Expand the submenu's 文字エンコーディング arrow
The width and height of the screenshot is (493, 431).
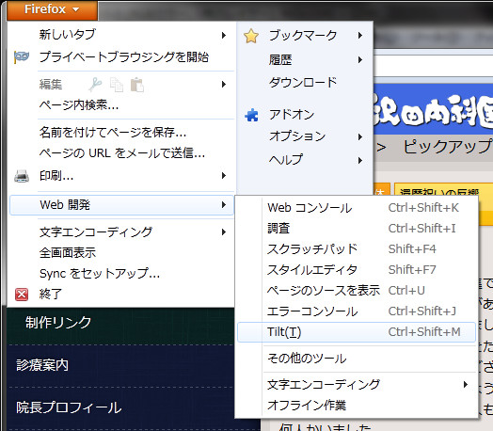coord(466,384)
